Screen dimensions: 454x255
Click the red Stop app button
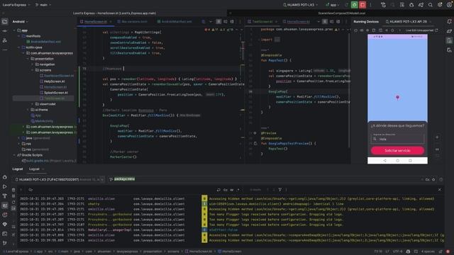(x=362, y=5)
